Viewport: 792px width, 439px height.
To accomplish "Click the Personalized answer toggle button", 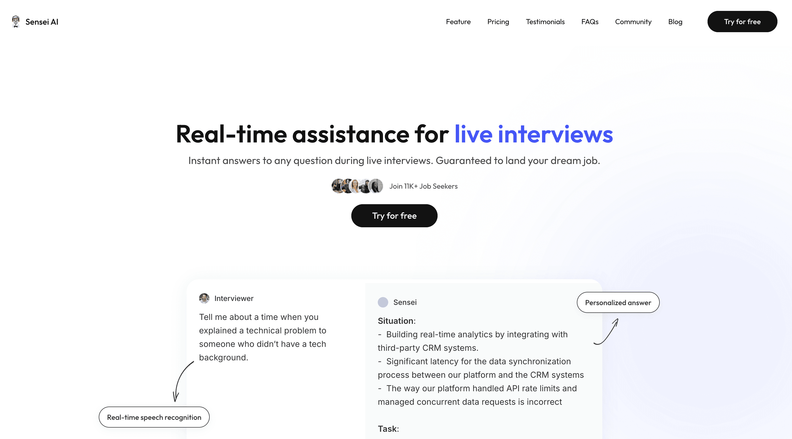I will (x=618, y=302).
